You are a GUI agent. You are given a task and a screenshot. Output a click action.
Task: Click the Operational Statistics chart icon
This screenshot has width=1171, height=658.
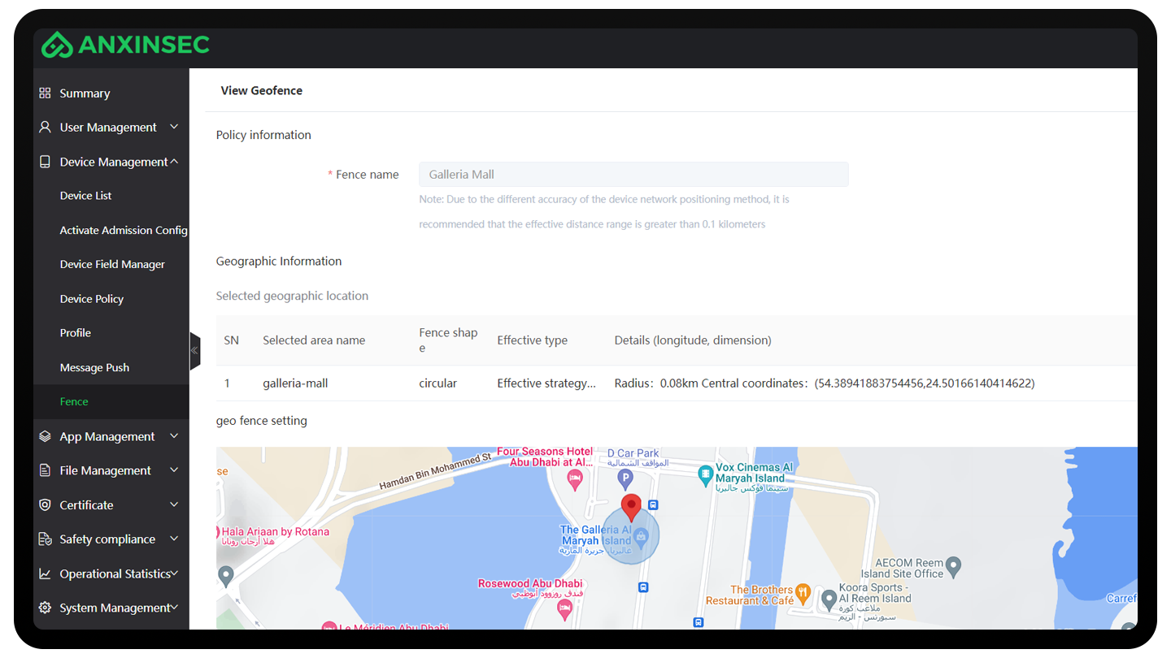click(x=45, y=574)
